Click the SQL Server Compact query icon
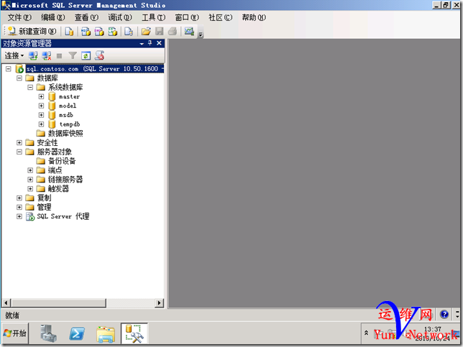463x347 pixels. [x=129, y=31]
